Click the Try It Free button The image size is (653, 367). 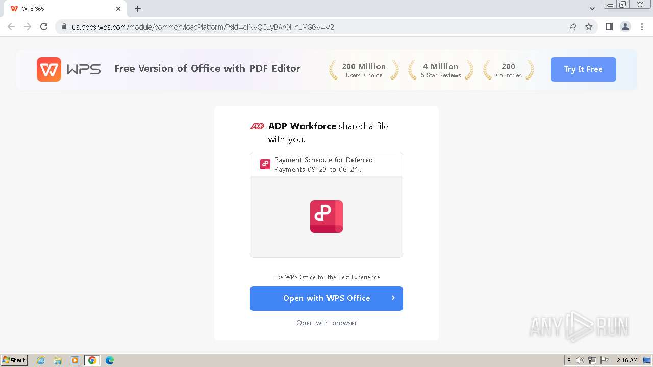[584, 69]
